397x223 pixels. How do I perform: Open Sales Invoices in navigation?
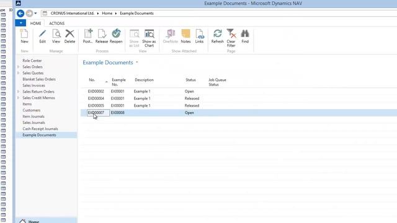(x=33, y=85)
